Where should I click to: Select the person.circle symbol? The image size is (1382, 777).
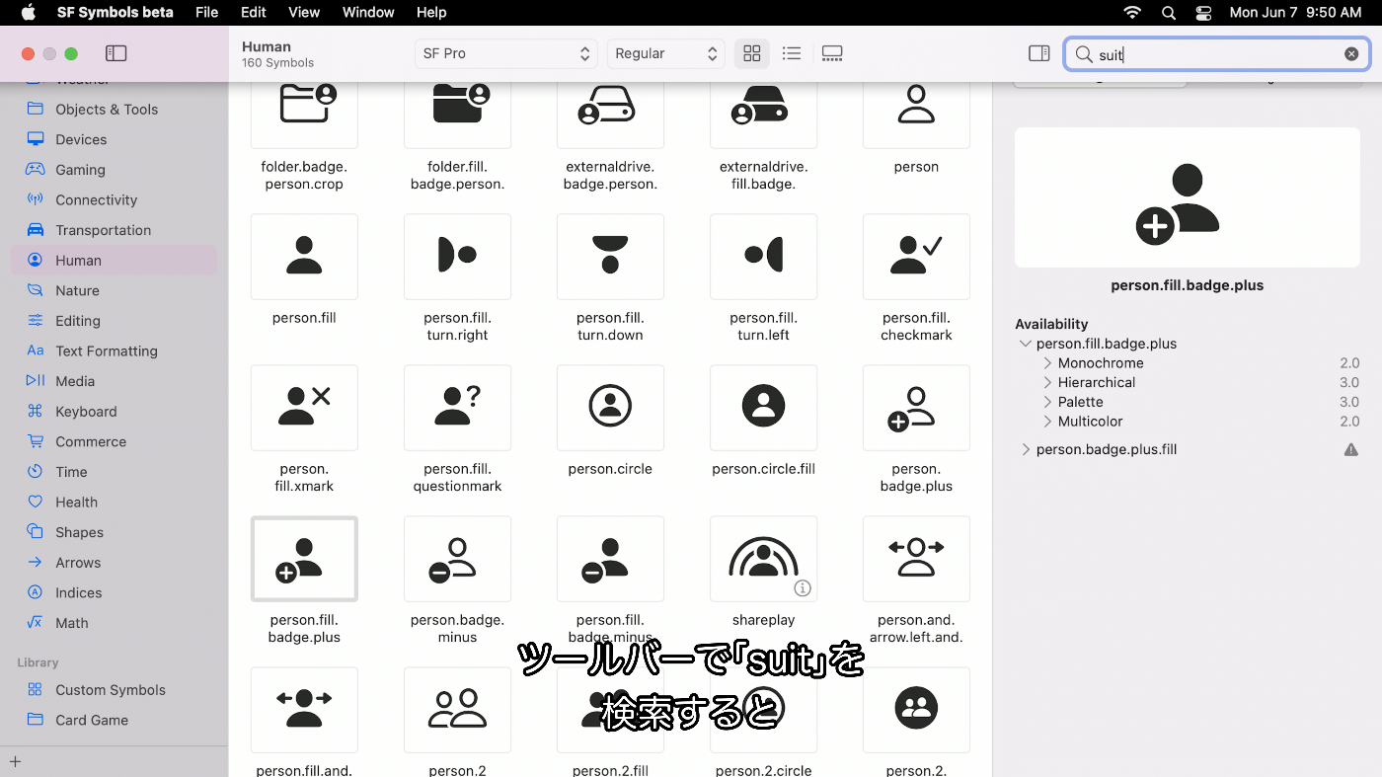pyautogui.click(x=610, y=408)
